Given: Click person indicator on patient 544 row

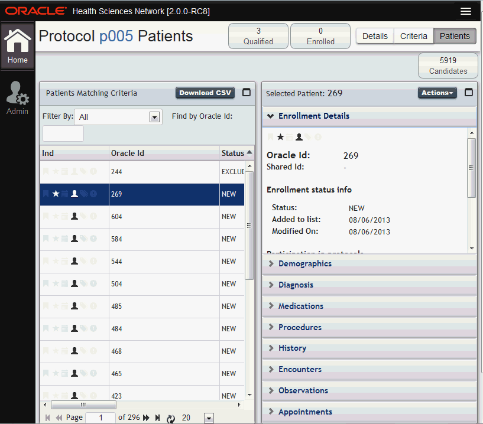Looking at the screenshot, I should [x=74, y=261].
